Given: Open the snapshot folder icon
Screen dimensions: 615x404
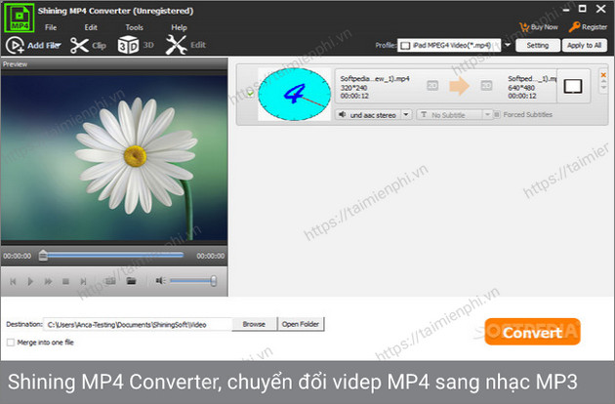Looking at the screenshot, I should [x=131, y=281].
